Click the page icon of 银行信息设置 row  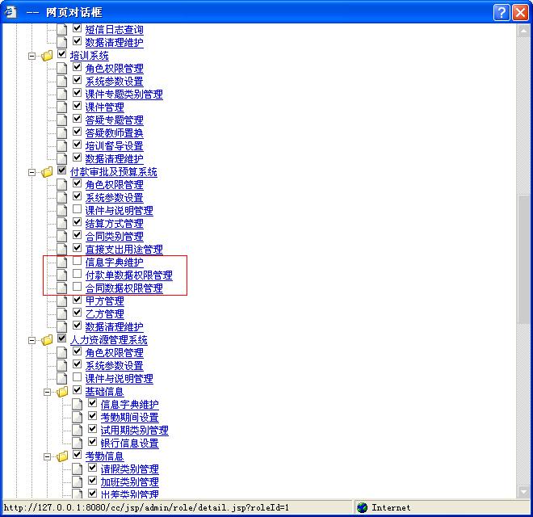(x=78, y=443)
